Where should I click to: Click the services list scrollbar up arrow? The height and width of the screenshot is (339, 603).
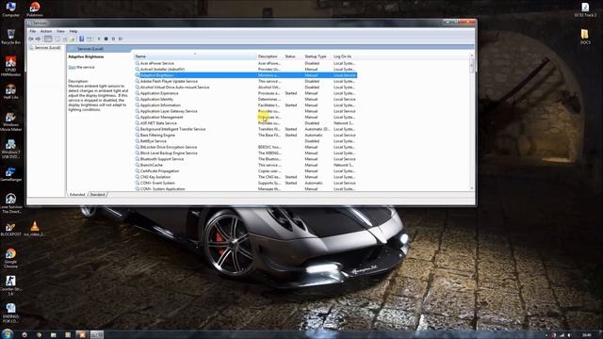click(472, 56)
